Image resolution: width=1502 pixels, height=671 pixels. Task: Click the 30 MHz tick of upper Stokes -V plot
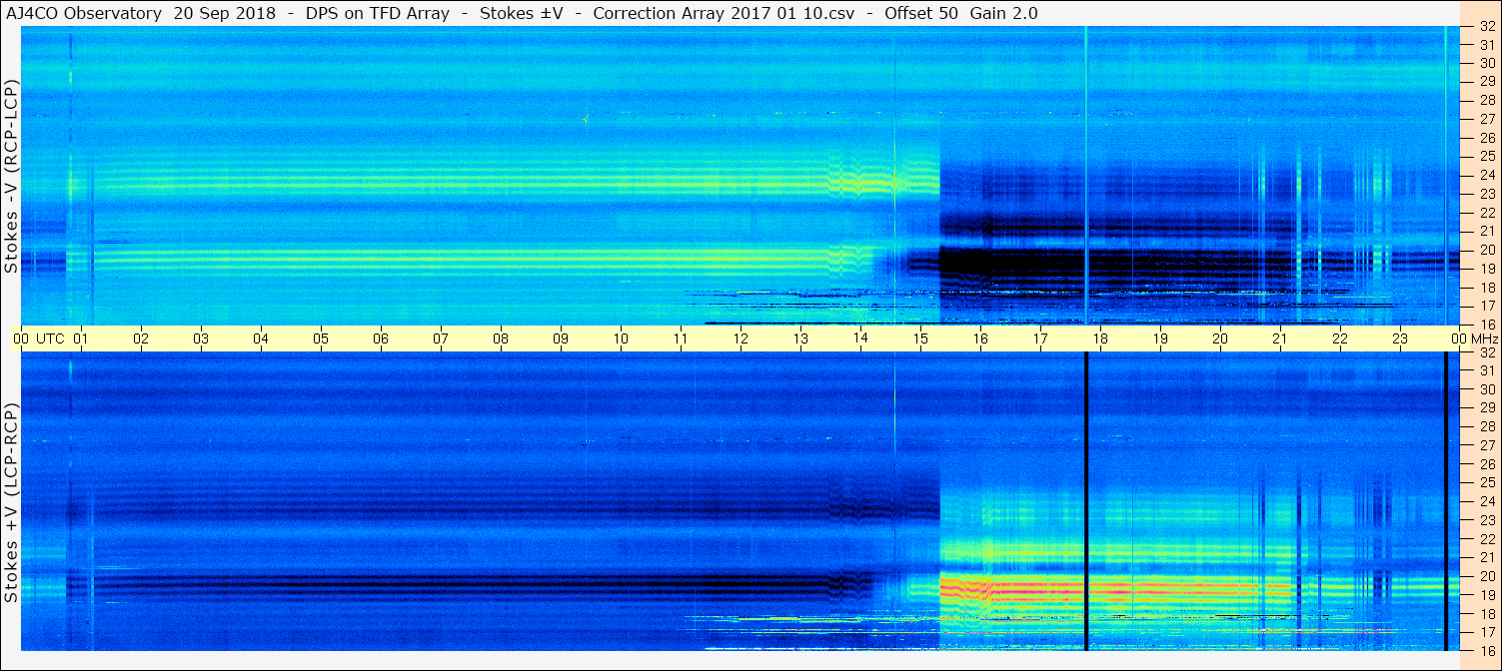pos(1486,63)
